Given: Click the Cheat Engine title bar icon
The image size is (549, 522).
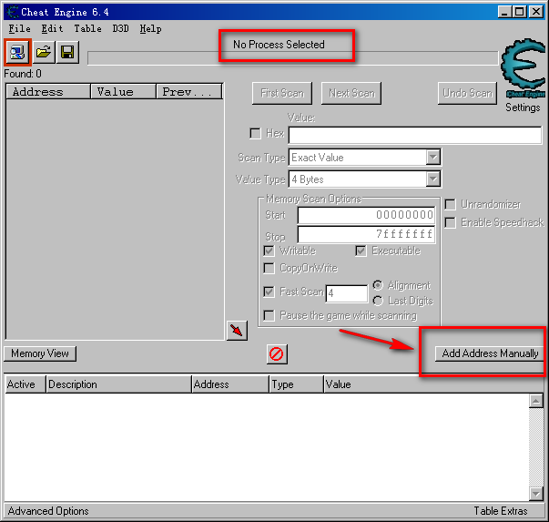Looking at the screenshot, I should click(12, 12).
